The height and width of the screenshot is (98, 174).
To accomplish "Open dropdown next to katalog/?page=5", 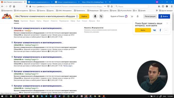I will pyautogui.click(x=39, y=88).
